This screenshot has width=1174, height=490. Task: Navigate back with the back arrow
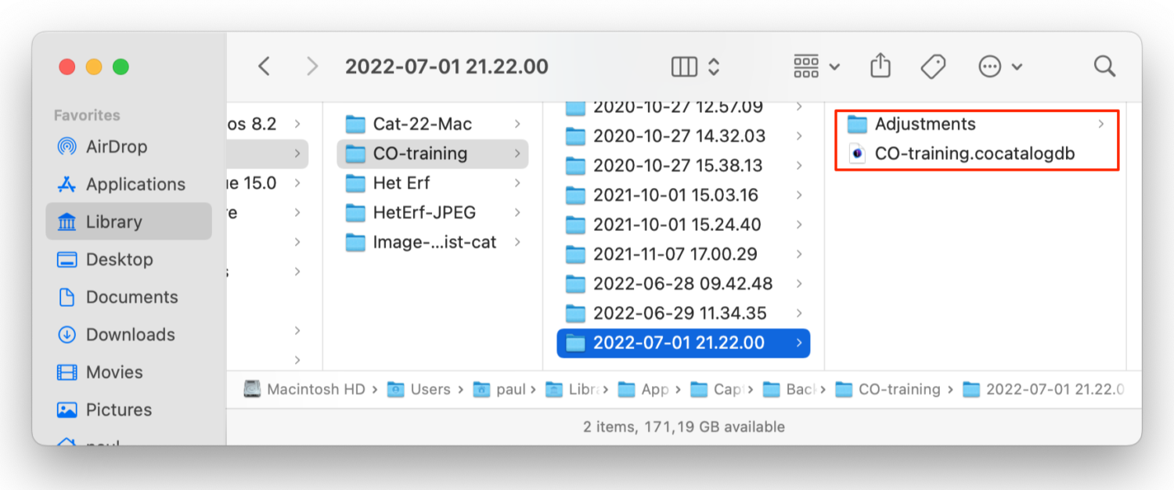tap(264, 66)
